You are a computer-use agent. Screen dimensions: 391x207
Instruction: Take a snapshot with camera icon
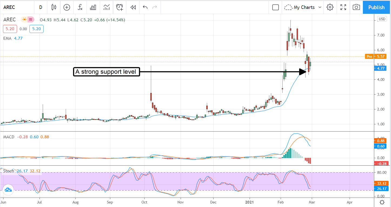pos(356,7)
